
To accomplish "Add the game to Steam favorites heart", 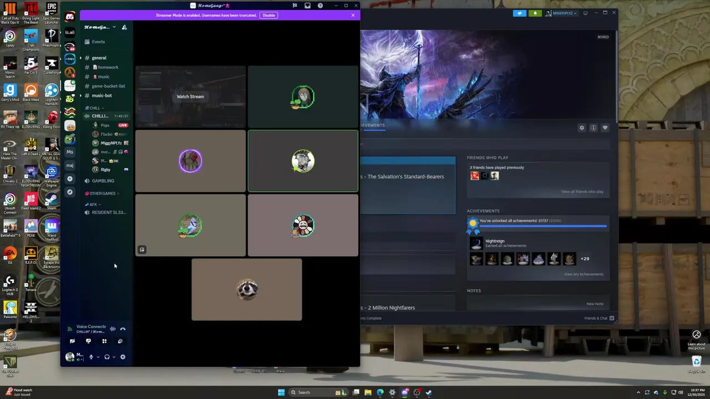I will pyautogui.click(x=605, y=128).
